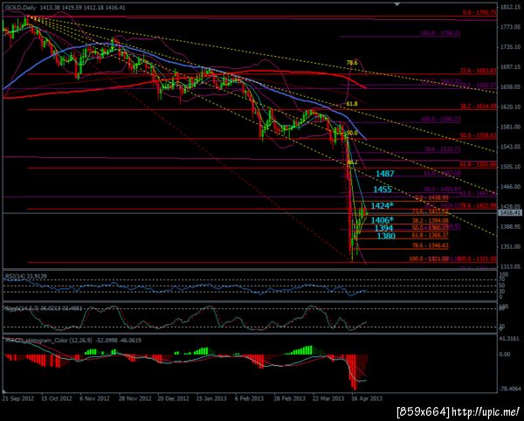Click the 20 Dec 2012 date on time axis
Viewport: 524px width, 421px height.
click(x=173, y=398)
